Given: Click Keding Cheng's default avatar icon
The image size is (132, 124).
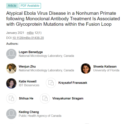Looking at the screenshot, I should (11, 114).
